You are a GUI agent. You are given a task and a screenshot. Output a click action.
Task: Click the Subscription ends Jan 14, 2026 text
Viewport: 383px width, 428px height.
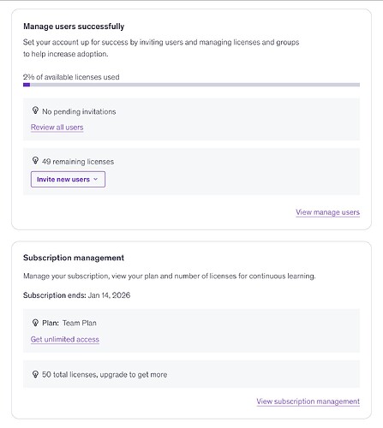click(76, 295)
